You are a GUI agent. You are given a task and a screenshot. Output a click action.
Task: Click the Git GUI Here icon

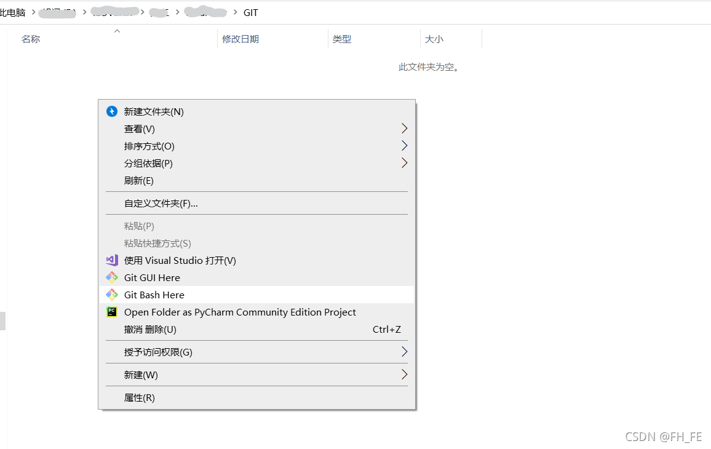pos(111,277)
